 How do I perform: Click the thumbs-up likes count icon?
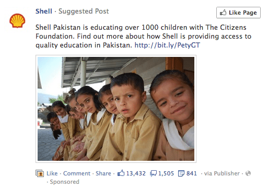point(121,173)
